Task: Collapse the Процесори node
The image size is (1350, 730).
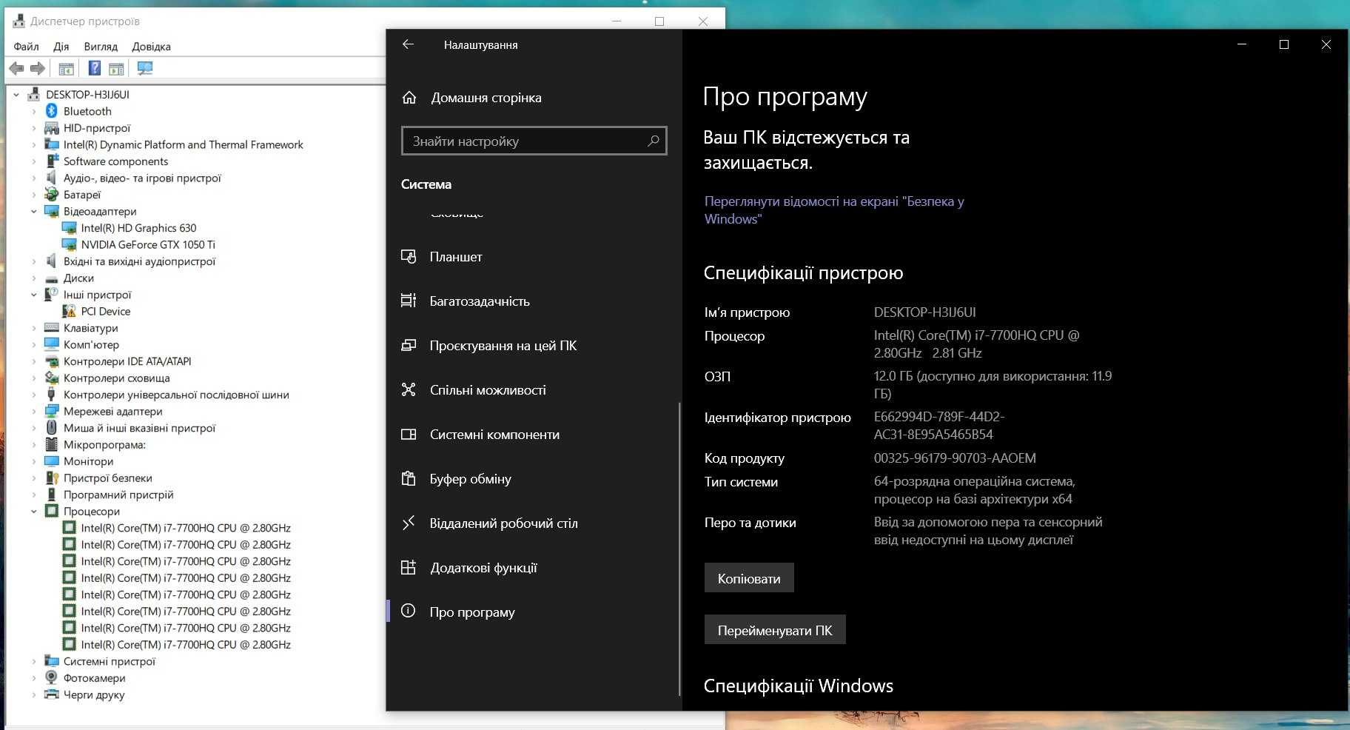Action: [34, 512]
